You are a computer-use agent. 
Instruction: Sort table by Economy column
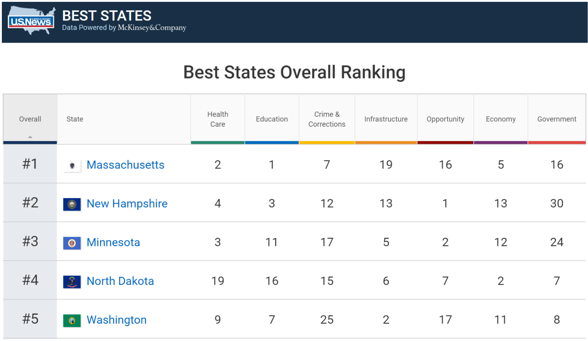tap(500, 119)
